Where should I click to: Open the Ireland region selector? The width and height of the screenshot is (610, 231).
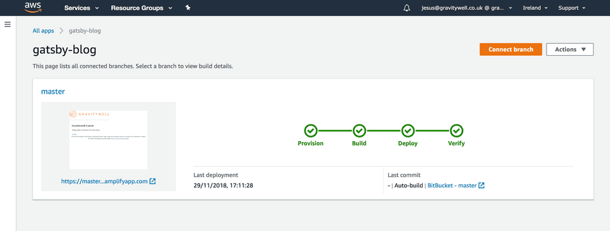click(x=535, y=8)
